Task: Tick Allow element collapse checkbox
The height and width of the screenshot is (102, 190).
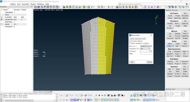Action: [x=130, y=43]
